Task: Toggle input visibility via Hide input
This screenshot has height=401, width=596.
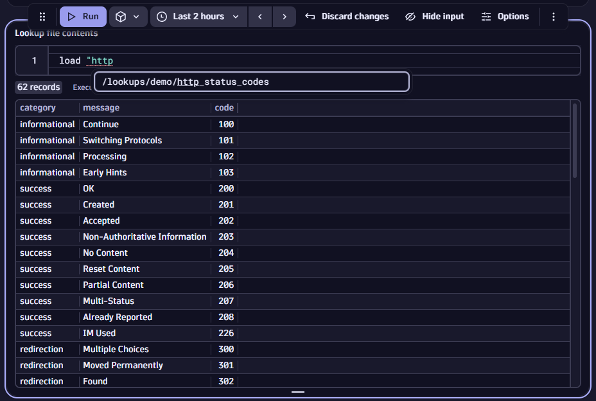Action: tap(435, 16)
